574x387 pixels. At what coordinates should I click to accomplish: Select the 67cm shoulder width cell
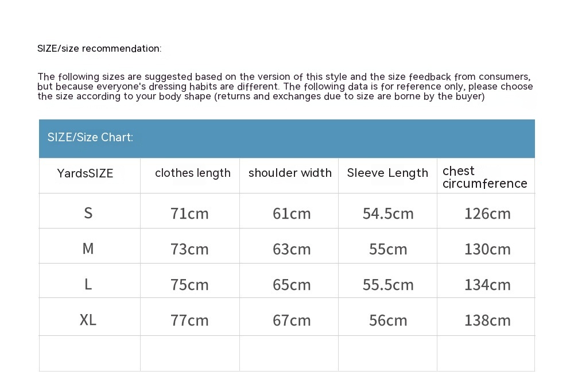[292, 320]
